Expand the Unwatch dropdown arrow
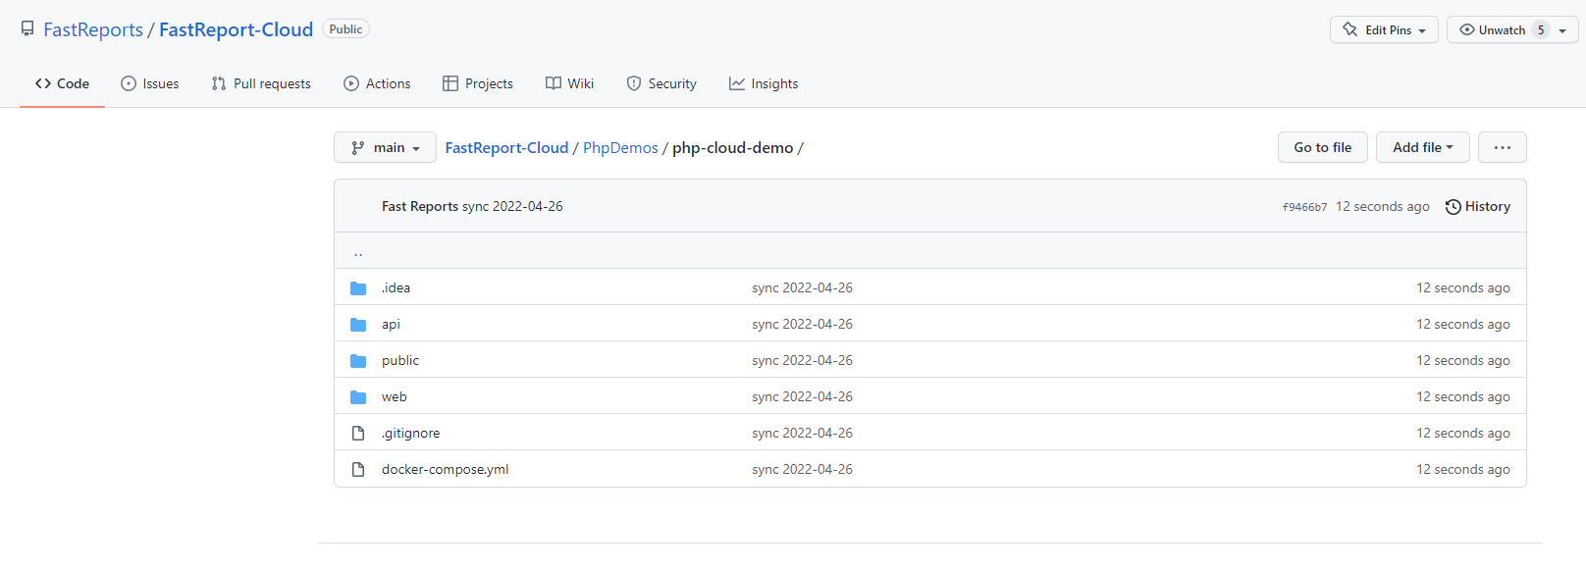1586x571 pixels. [x=1562, y=30]
